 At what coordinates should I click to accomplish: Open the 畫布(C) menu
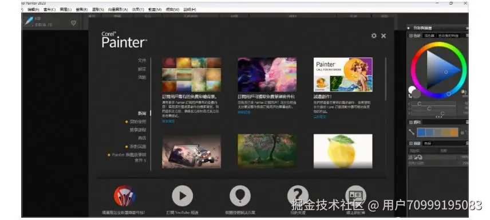tap(49, 9)
